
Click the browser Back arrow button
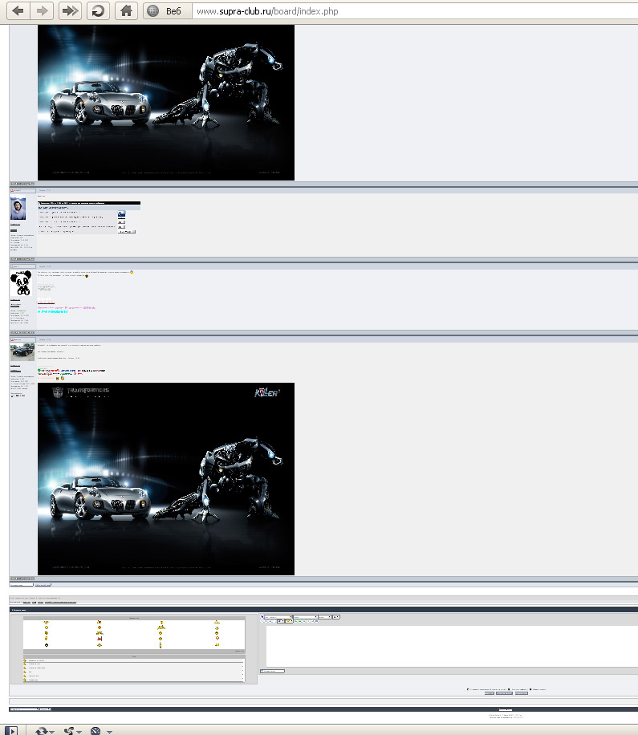pyautogui.click(x=18, y=11)
